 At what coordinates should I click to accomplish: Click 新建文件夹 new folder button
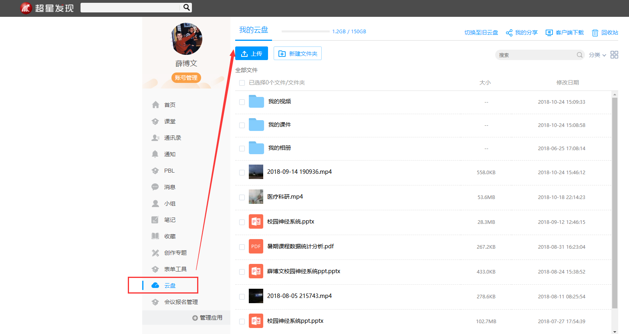click(x=298, y=54)
